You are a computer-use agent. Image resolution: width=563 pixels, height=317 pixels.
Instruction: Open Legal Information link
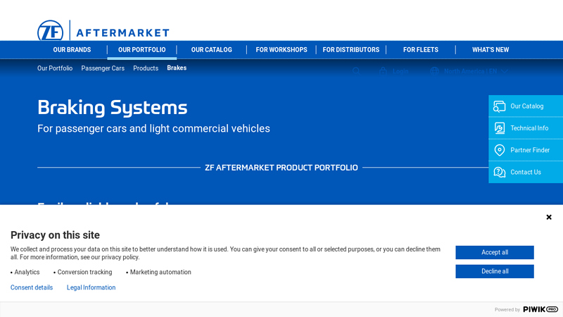(91, 287)
